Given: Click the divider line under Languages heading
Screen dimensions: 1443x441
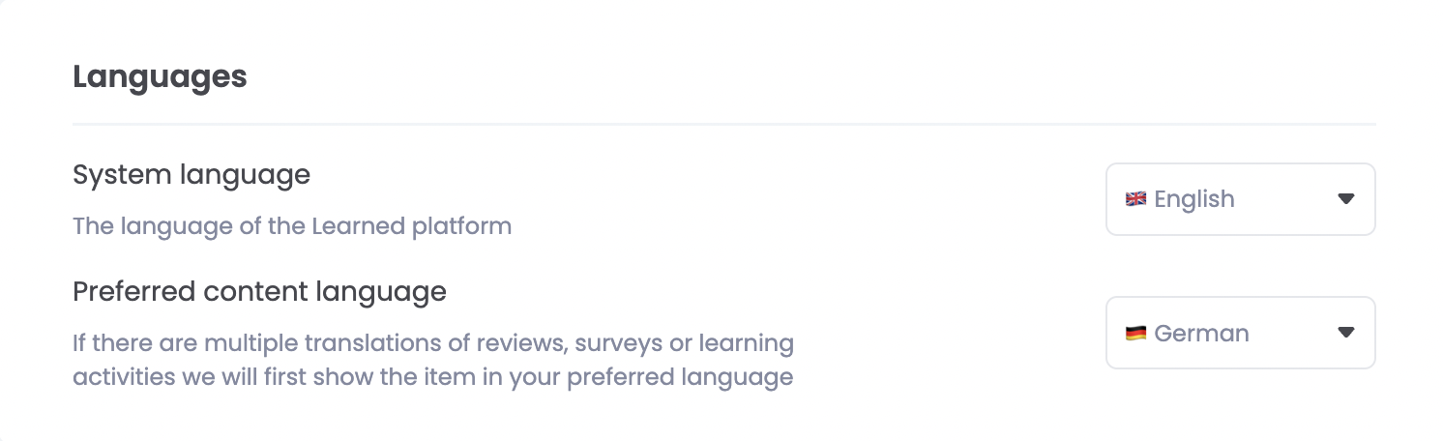Looking at the screenshot, I should pos(723,125).
